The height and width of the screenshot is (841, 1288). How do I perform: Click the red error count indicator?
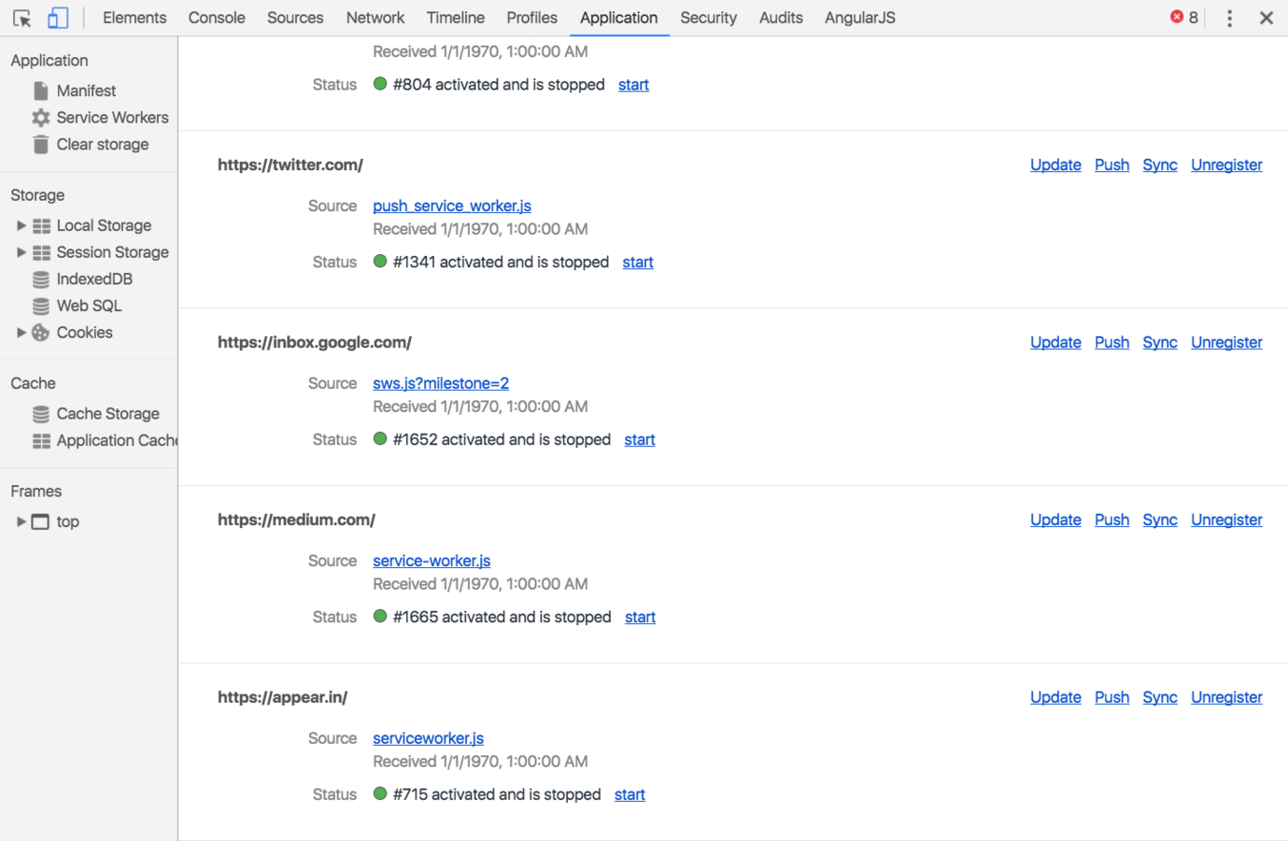1184,17
